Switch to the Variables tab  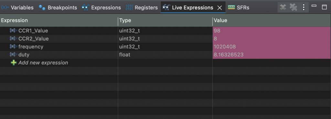[x=17, y=7]
